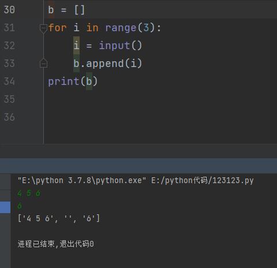Click the python.exe command line in console

[x=136, y=181]
